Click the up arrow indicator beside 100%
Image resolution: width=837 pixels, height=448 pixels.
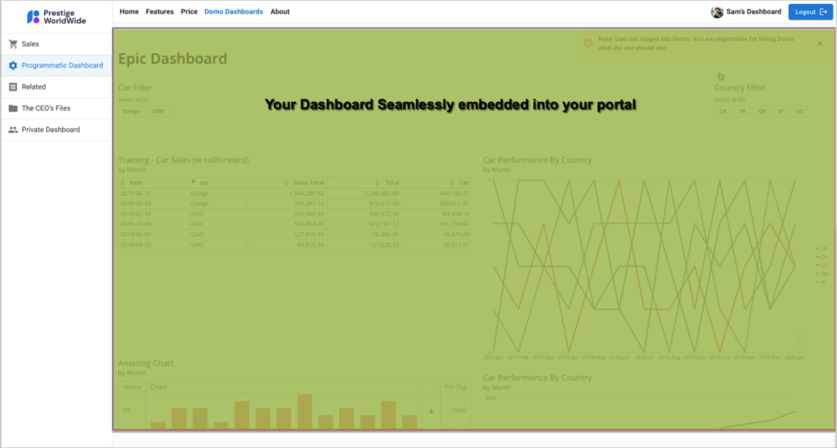click(x=432, y=410)
